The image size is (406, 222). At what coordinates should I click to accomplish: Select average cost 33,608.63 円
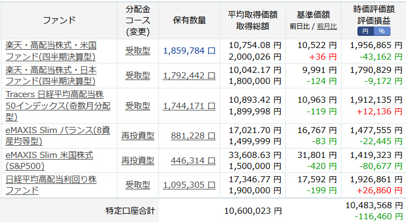[x=255, y=155]
